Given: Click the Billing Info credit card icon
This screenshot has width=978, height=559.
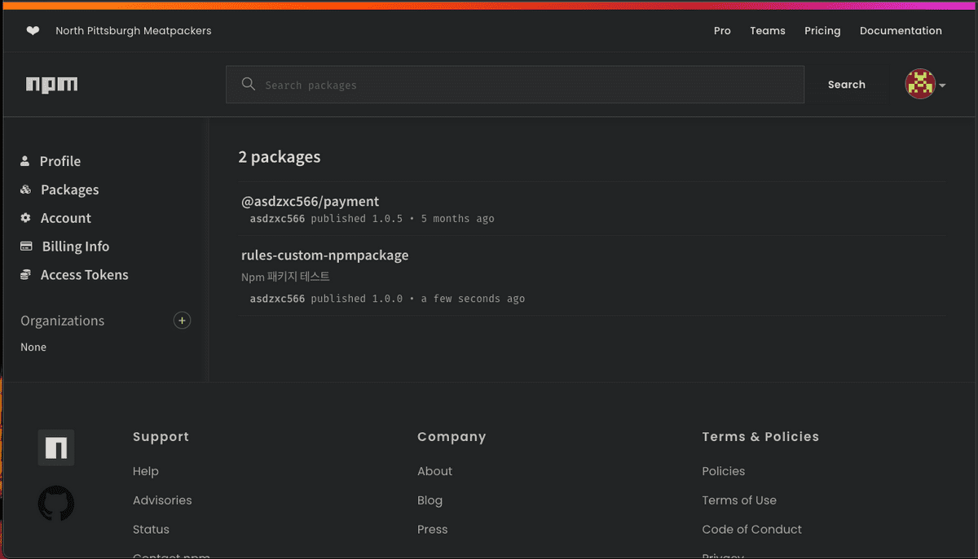Looking at the screenshot, I should point(26,247).
